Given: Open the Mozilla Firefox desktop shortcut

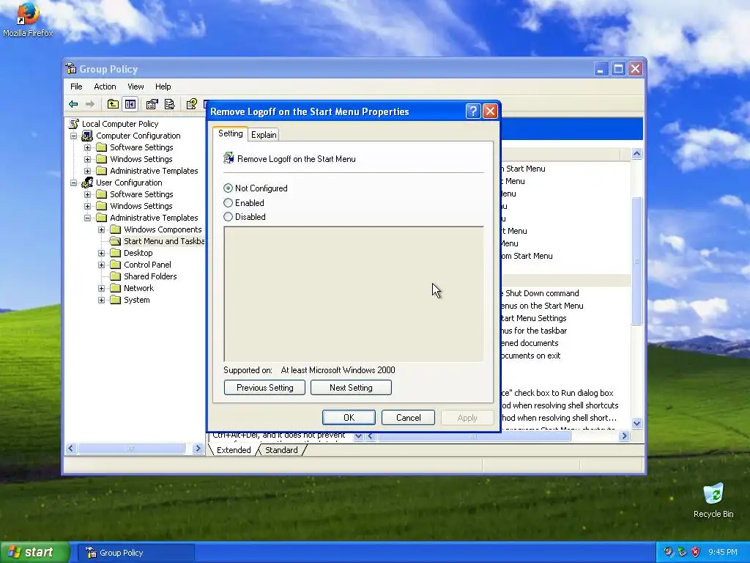Looking at the screenshot, I should coord(28,19).
